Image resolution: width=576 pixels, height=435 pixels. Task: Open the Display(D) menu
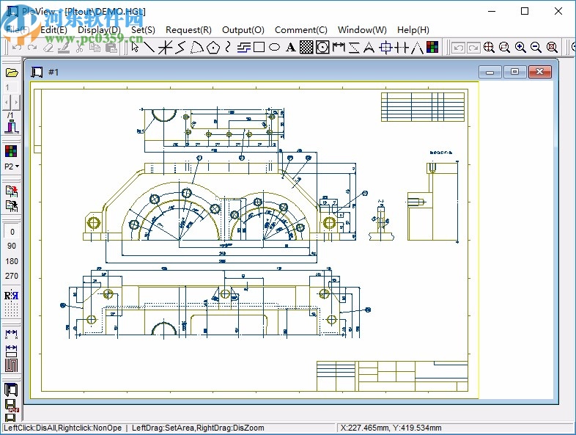coord(99,30)
